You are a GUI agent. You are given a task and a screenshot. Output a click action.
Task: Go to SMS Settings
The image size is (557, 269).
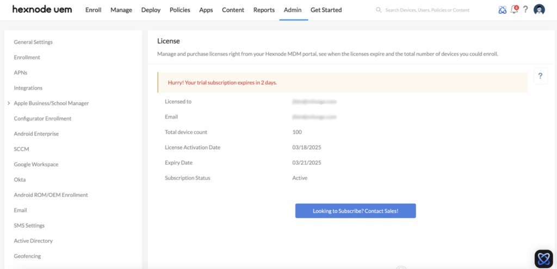[x=29, y=226]
